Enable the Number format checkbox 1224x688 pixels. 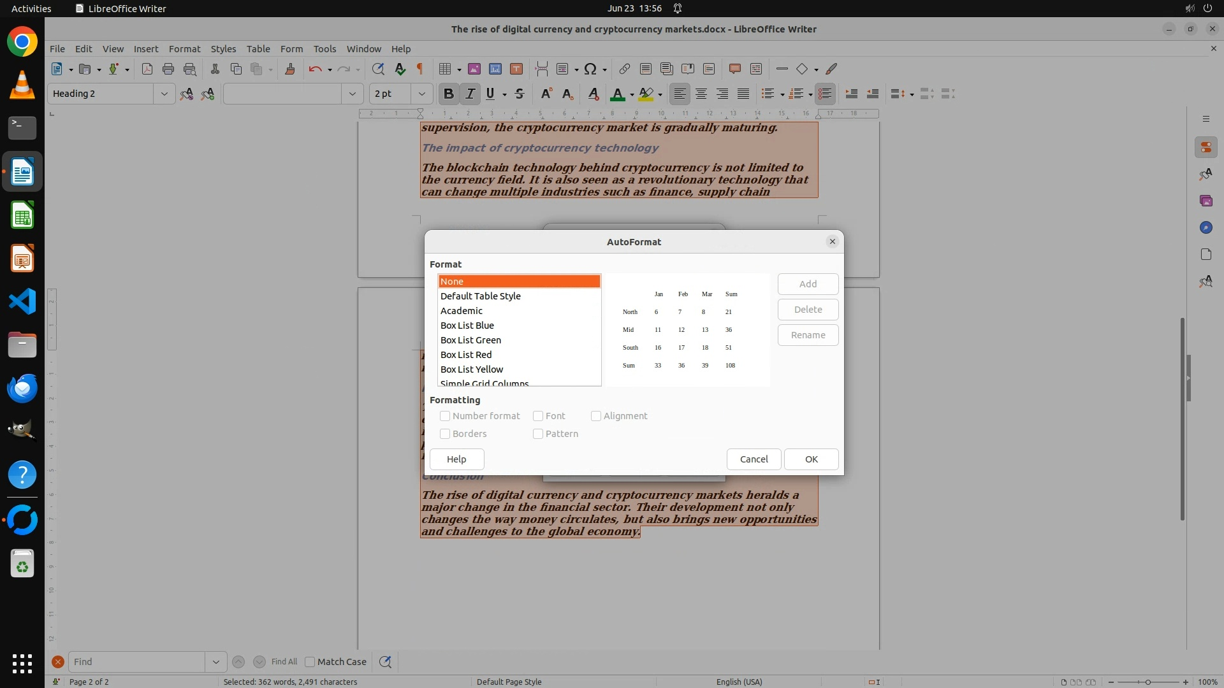445,416
